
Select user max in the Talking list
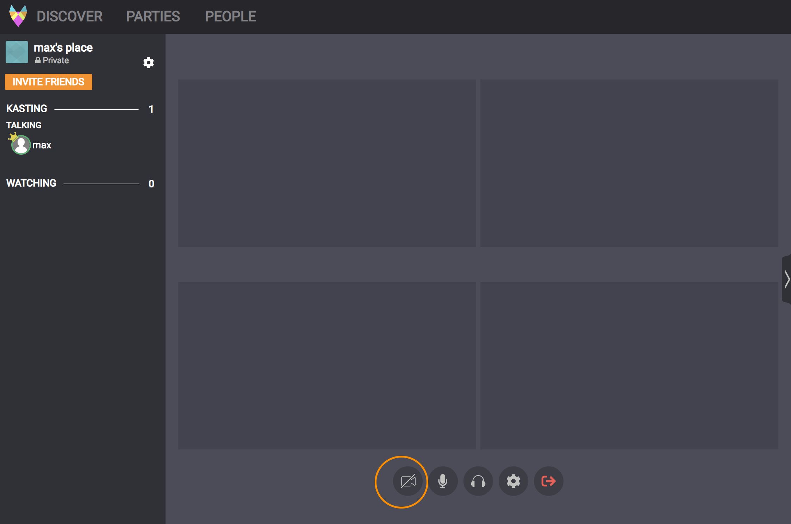[x=42, y=145]
